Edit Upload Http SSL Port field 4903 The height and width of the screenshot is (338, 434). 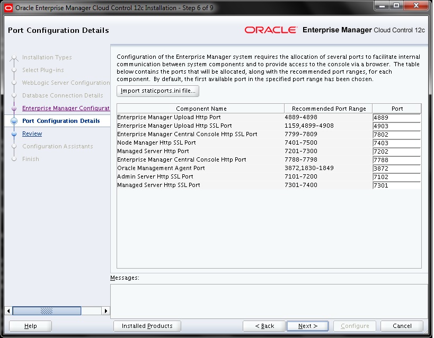coord(396,126)
